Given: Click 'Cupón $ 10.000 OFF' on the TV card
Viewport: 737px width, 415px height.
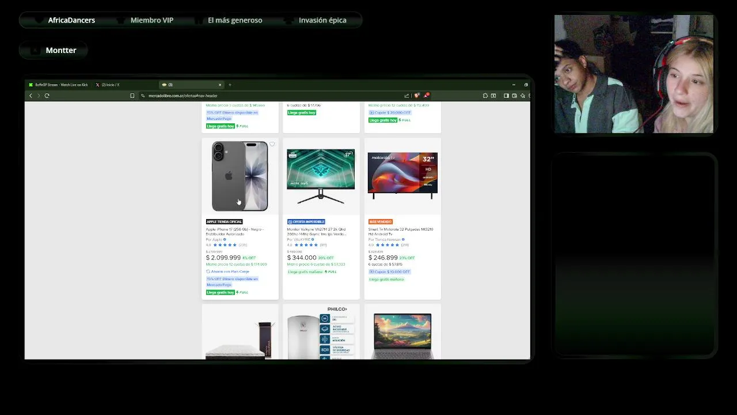Looking at the screenshot, I should coord(390,271).
